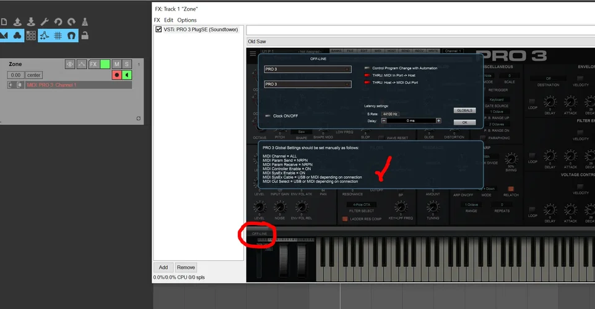The height and width of the screenshot is (309, 595).
Task: Select the MIDI tab in plugin header
Action: tap(378, 51)
